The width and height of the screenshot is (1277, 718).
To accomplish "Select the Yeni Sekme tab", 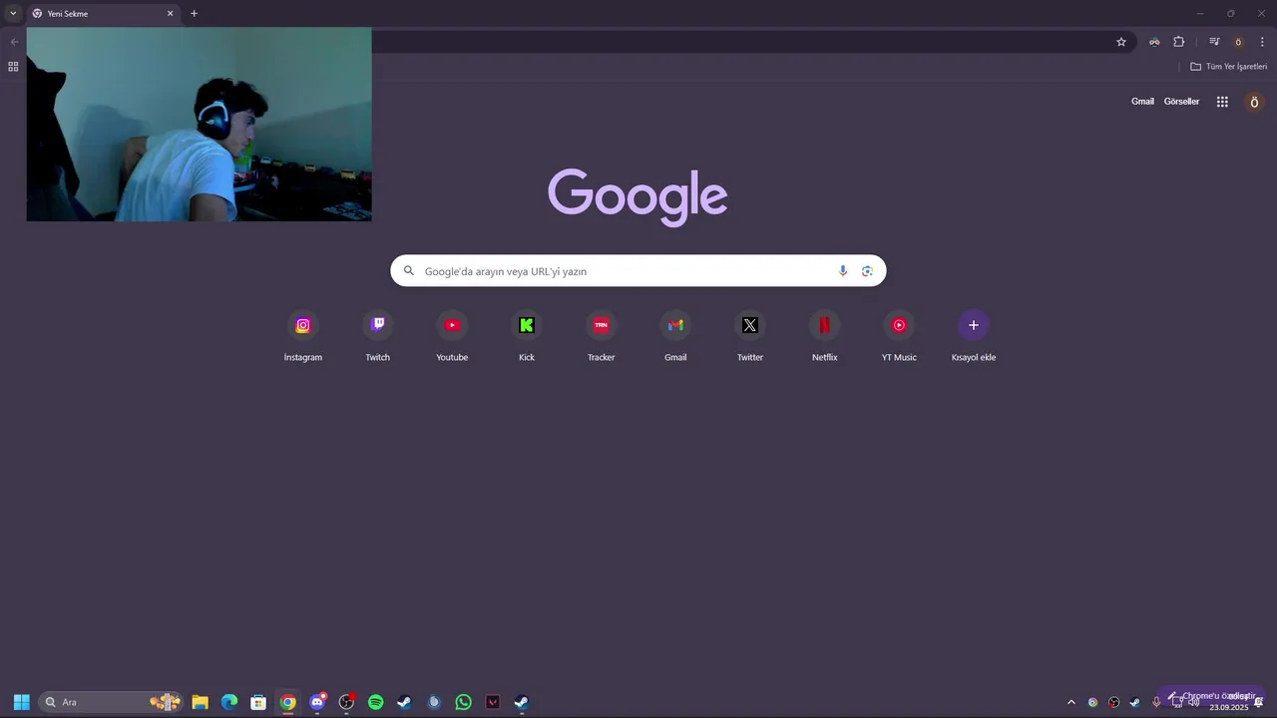I will coord(103,14).
